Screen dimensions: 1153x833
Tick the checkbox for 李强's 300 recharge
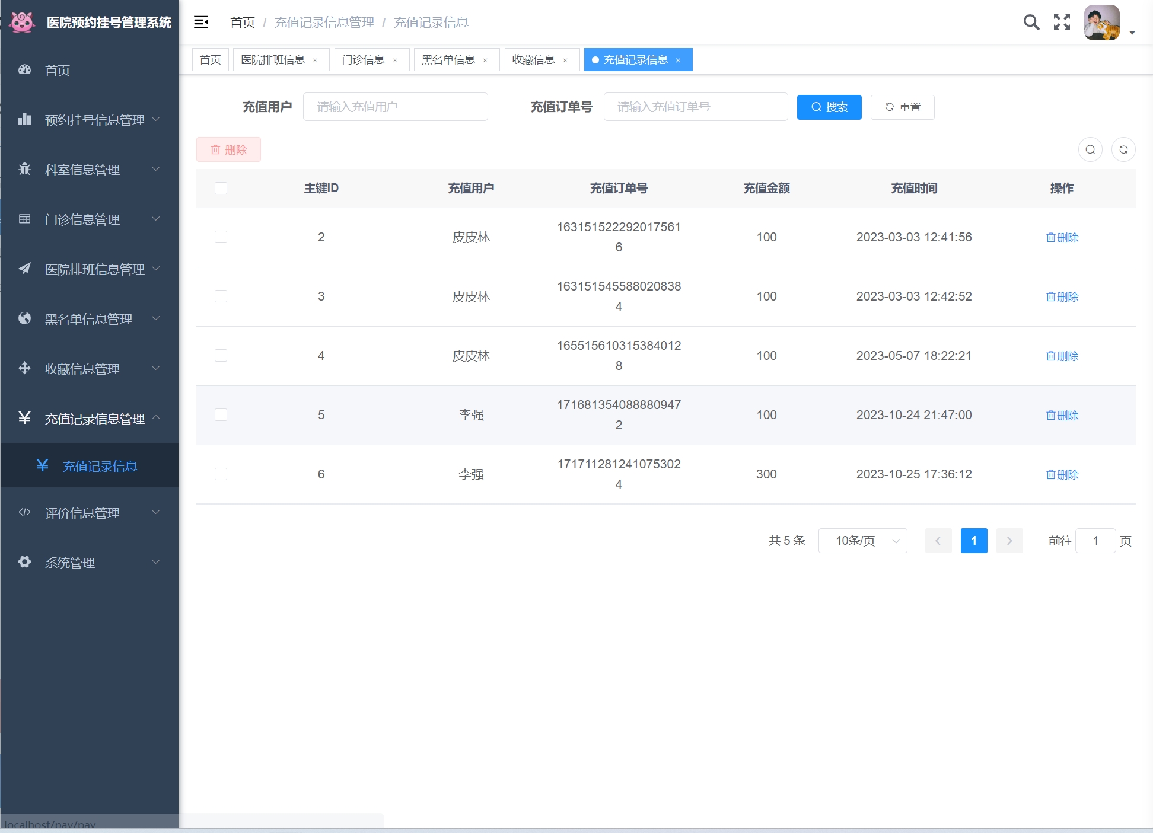point(221,474)
